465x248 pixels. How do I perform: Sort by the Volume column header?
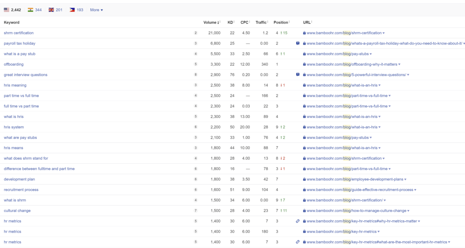pyautogui.click(x=211, y=22)
